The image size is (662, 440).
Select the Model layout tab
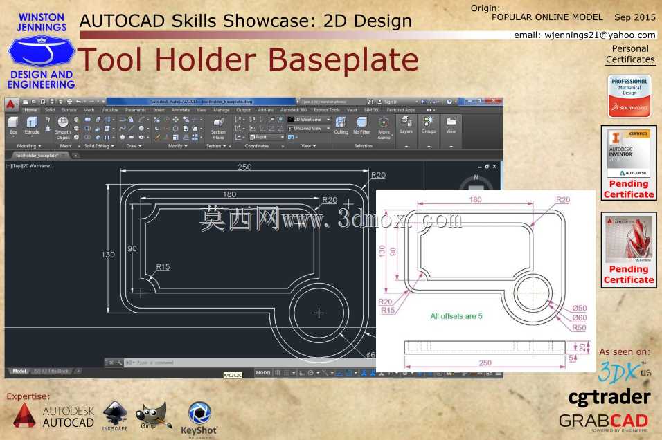pos(19,372)
